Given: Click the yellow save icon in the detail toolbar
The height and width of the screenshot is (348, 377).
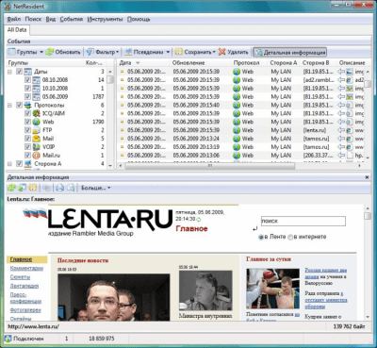Looking at the screenshot, I should [33, 188].
